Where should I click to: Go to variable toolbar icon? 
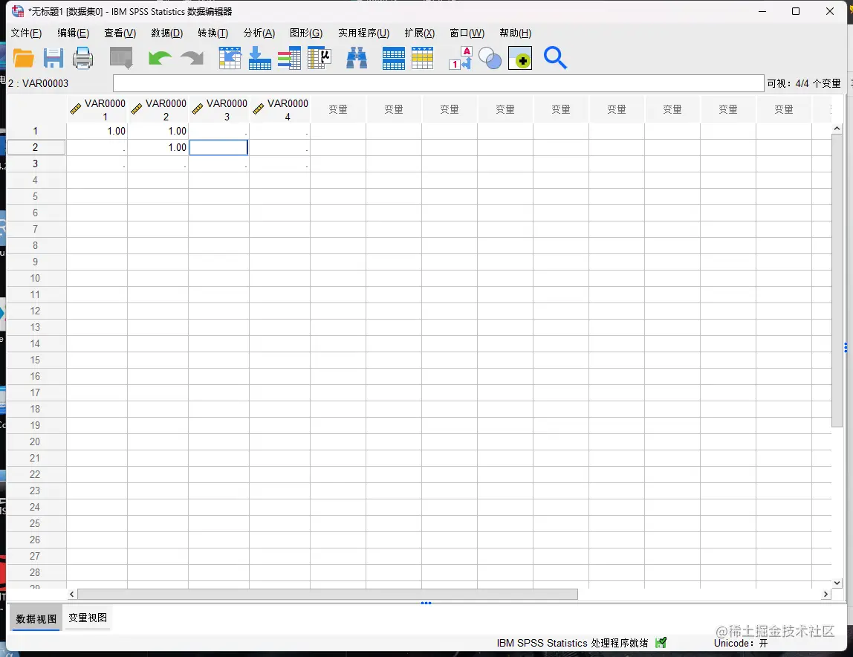259,58
